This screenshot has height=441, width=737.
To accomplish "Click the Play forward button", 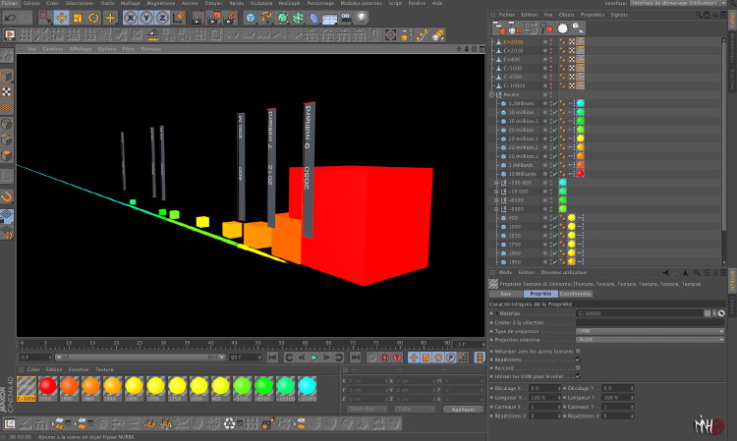I will pos(313,358).
